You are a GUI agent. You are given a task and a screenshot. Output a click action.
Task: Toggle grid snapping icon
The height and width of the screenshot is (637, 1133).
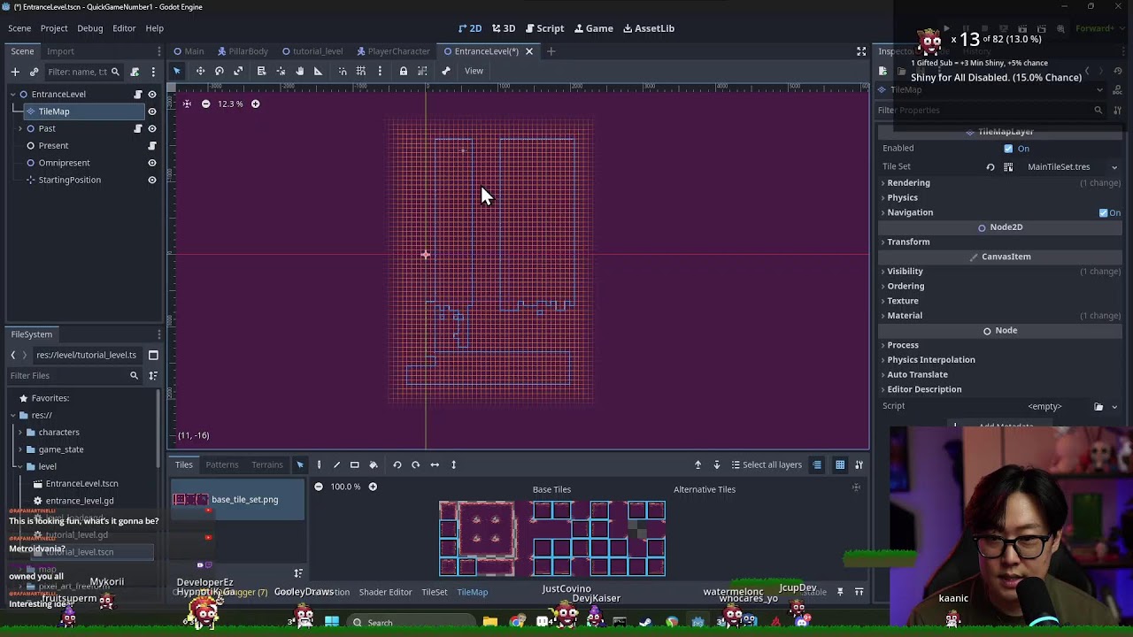pos(361,71)
